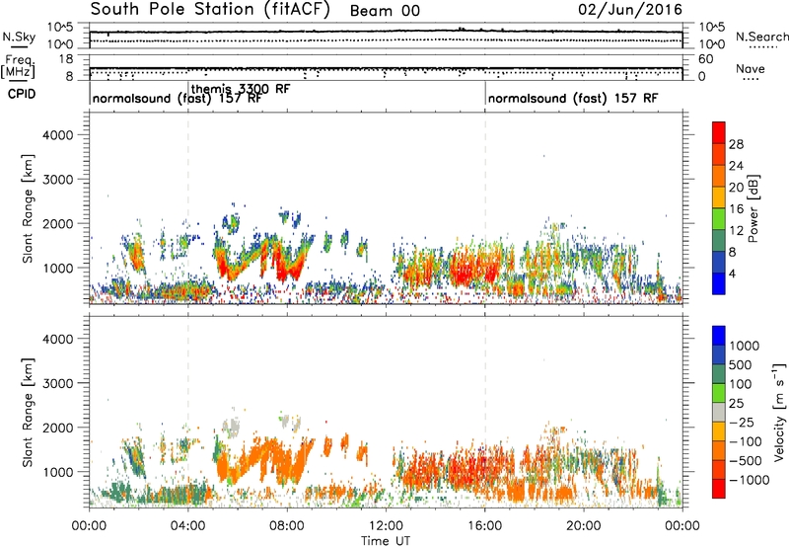This screenshot has height=547, width=789.
Task: Click the 2000 tick of the power panel
Action: tap(58, 223)
